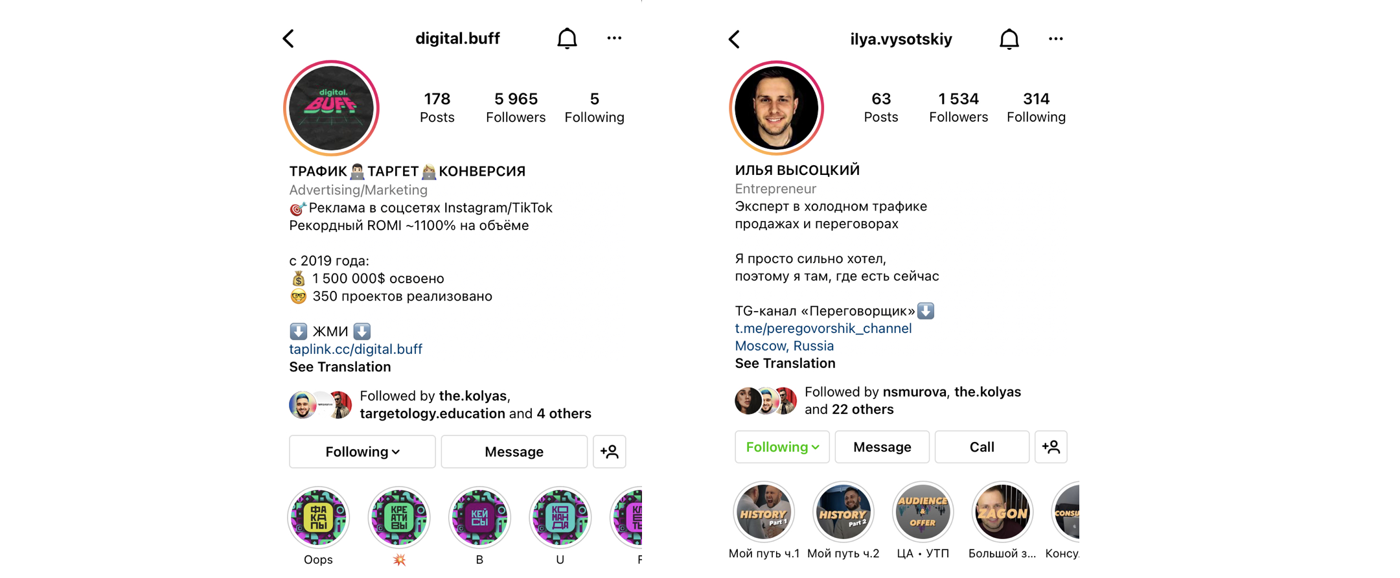Expand the black Following dropdown on digital.buff

click(x=362, y=452)
